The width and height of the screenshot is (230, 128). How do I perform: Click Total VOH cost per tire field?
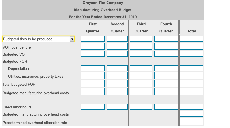pyautogui.click(x=191, y=46)
